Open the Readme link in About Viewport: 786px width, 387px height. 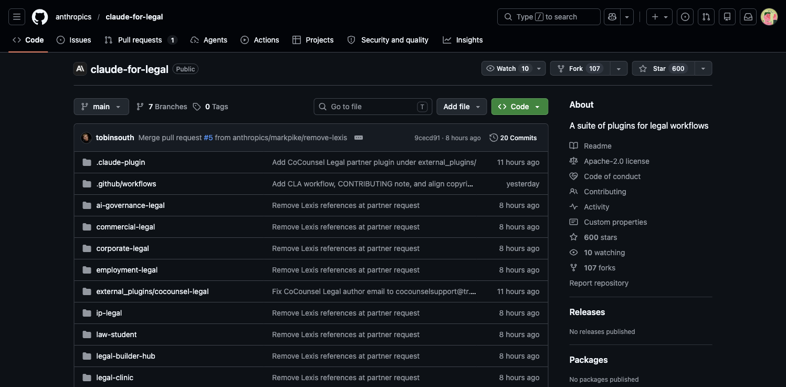[x=591, y=146]
